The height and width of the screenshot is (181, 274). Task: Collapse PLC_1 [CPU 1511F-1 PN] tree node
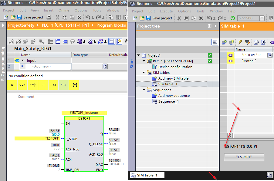click(x=144, y=61)
